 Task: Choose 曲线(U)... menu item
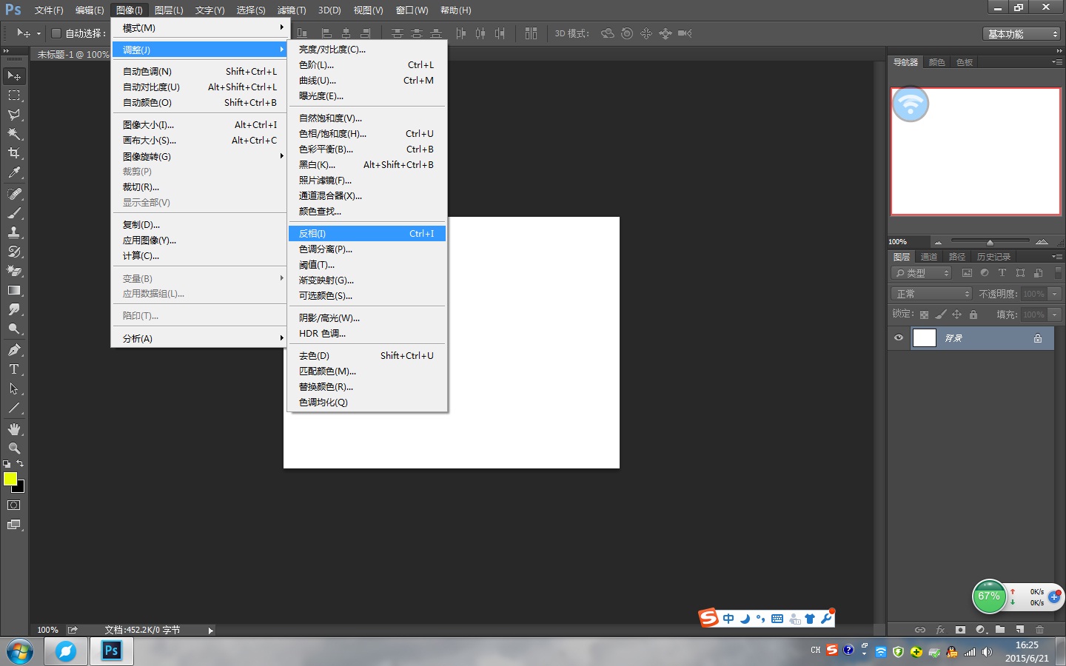tap(367, 81)
